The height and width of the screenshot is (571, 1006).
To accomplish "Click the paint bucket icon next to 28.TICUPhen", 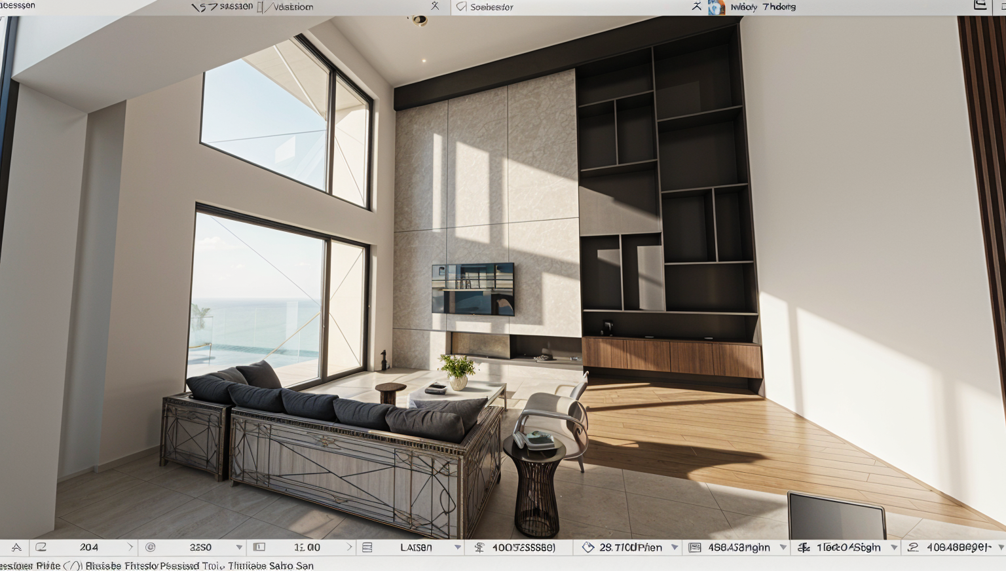I will click(x=587, y=547).
